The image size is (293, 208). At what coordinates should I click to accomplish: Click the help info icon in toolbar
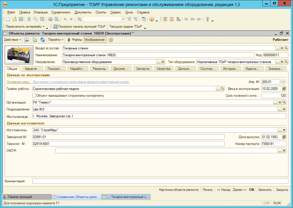point(152,19)
